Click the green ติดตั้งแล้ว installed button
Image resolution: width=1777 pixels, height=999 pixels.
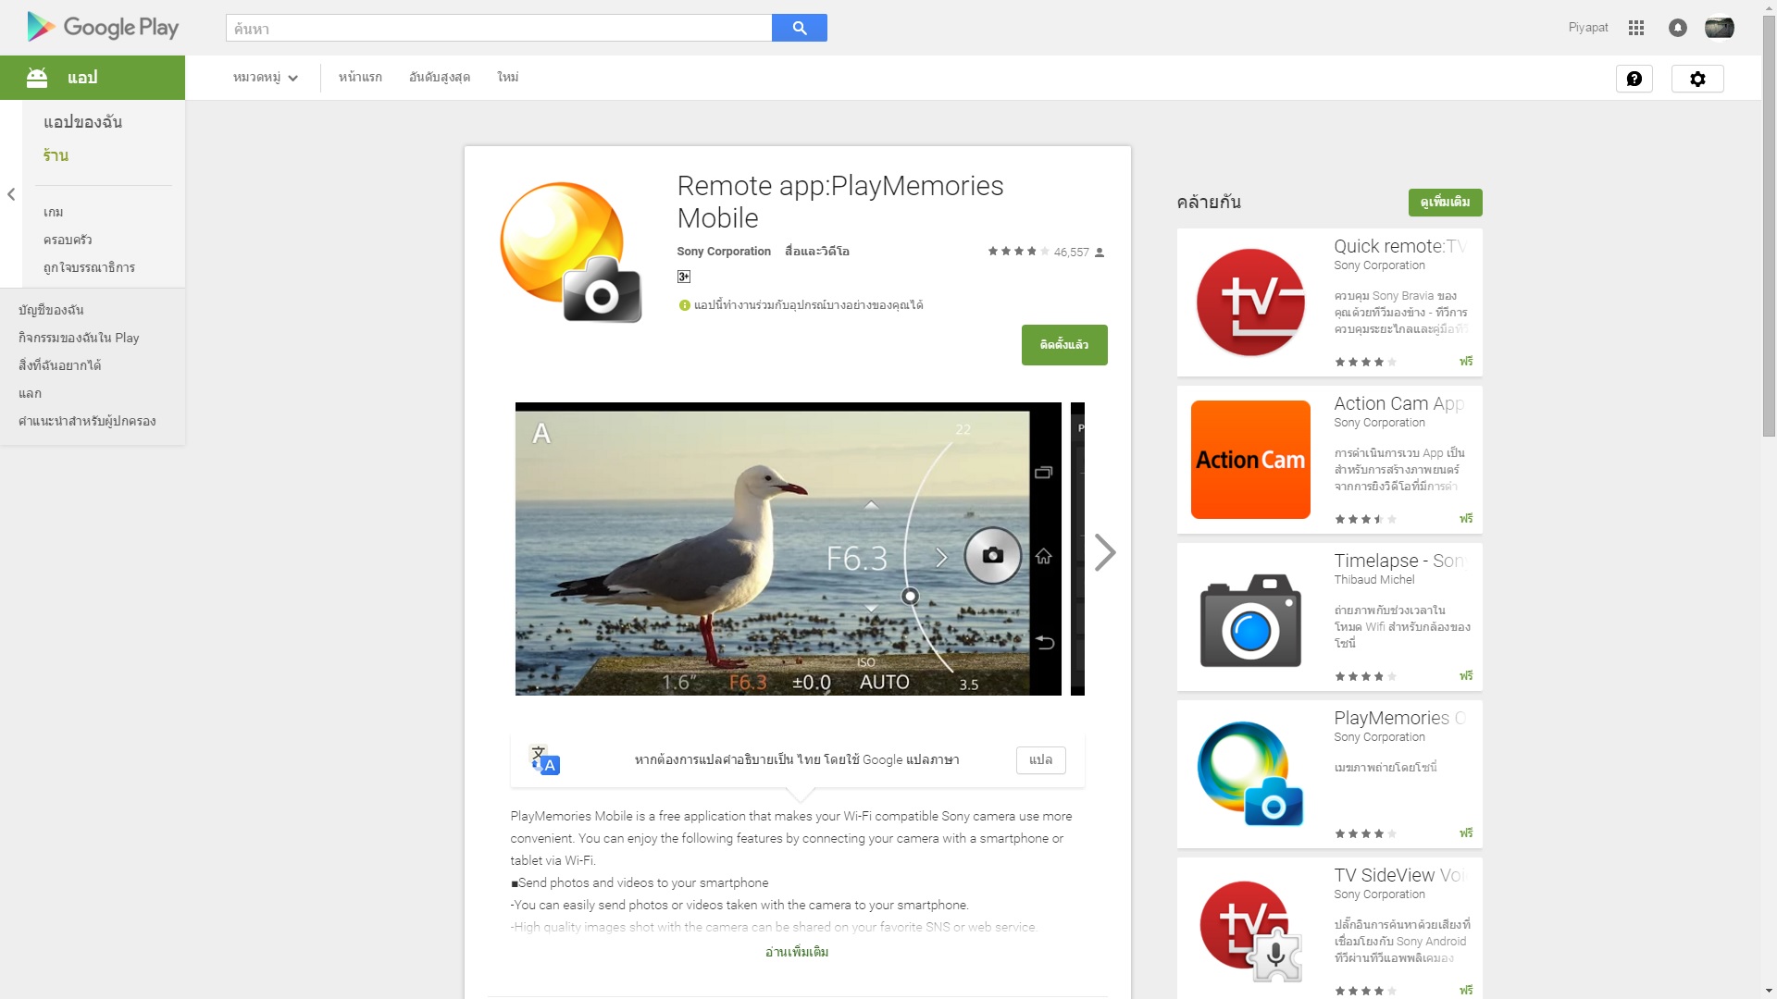point(1063,345)
